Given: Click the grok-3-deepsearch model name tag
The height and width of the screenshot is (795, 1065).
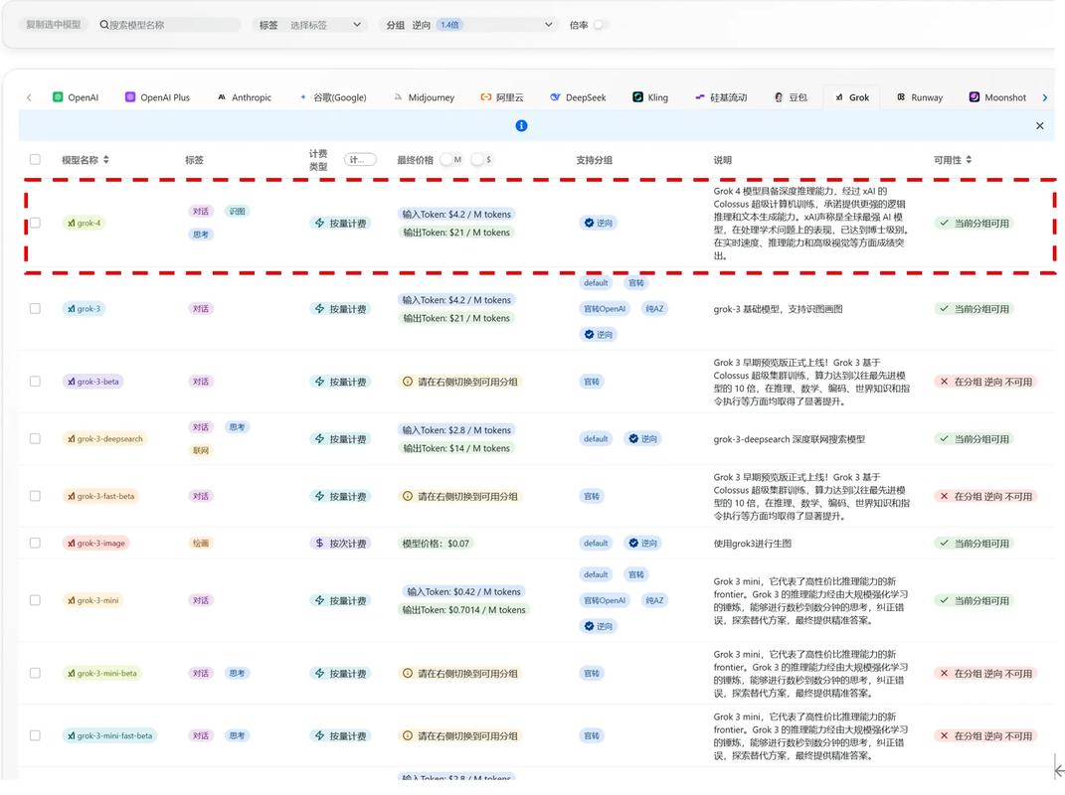Looking at the screenshot, I should coord(104,439).
